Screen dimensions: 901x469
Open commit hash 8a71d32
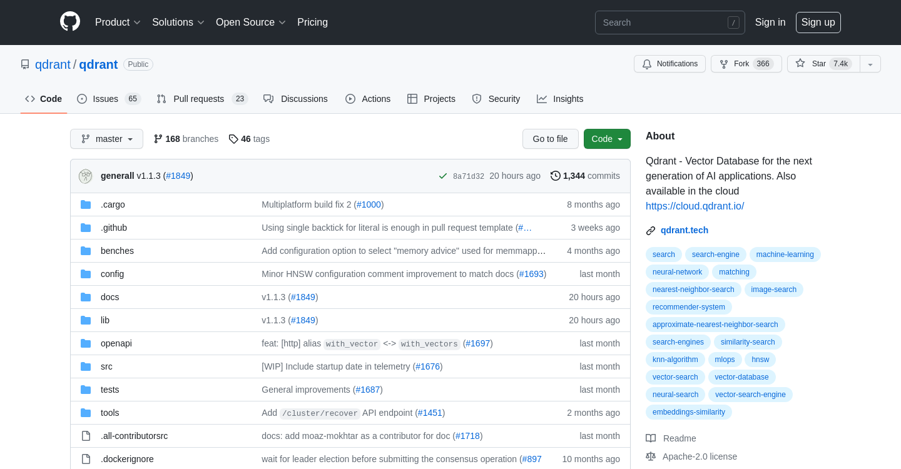[x=469, y=176]
